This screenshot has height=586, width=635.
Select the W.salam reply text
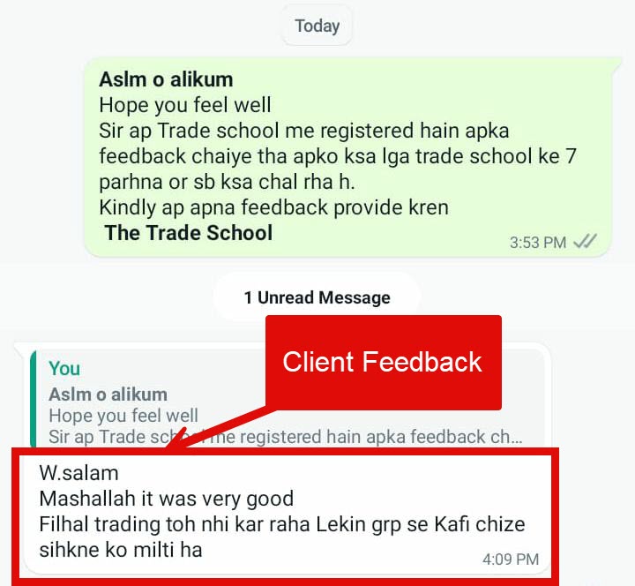[x=79, y=473]
